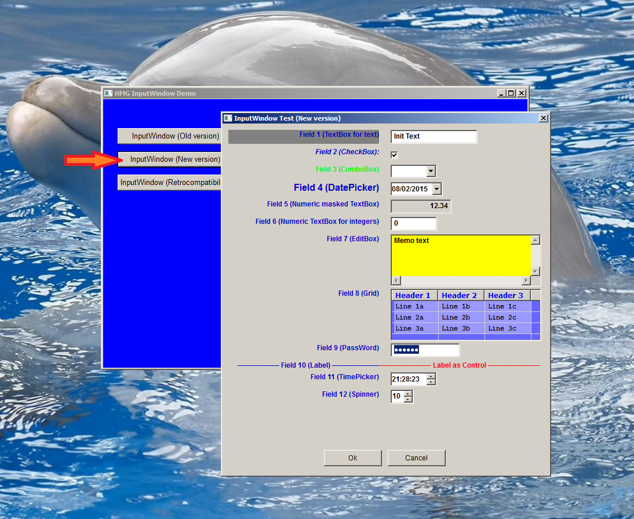
Task: Click the Cancel button
Action: click(416, 458)
